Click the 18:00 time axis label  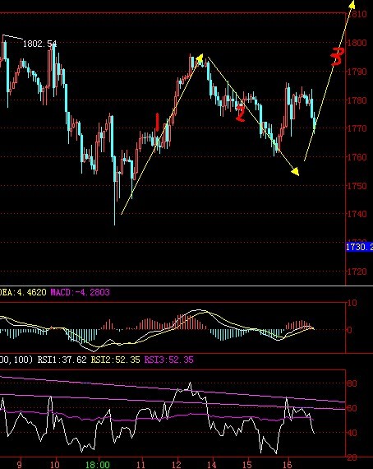(x=98, y=465)
